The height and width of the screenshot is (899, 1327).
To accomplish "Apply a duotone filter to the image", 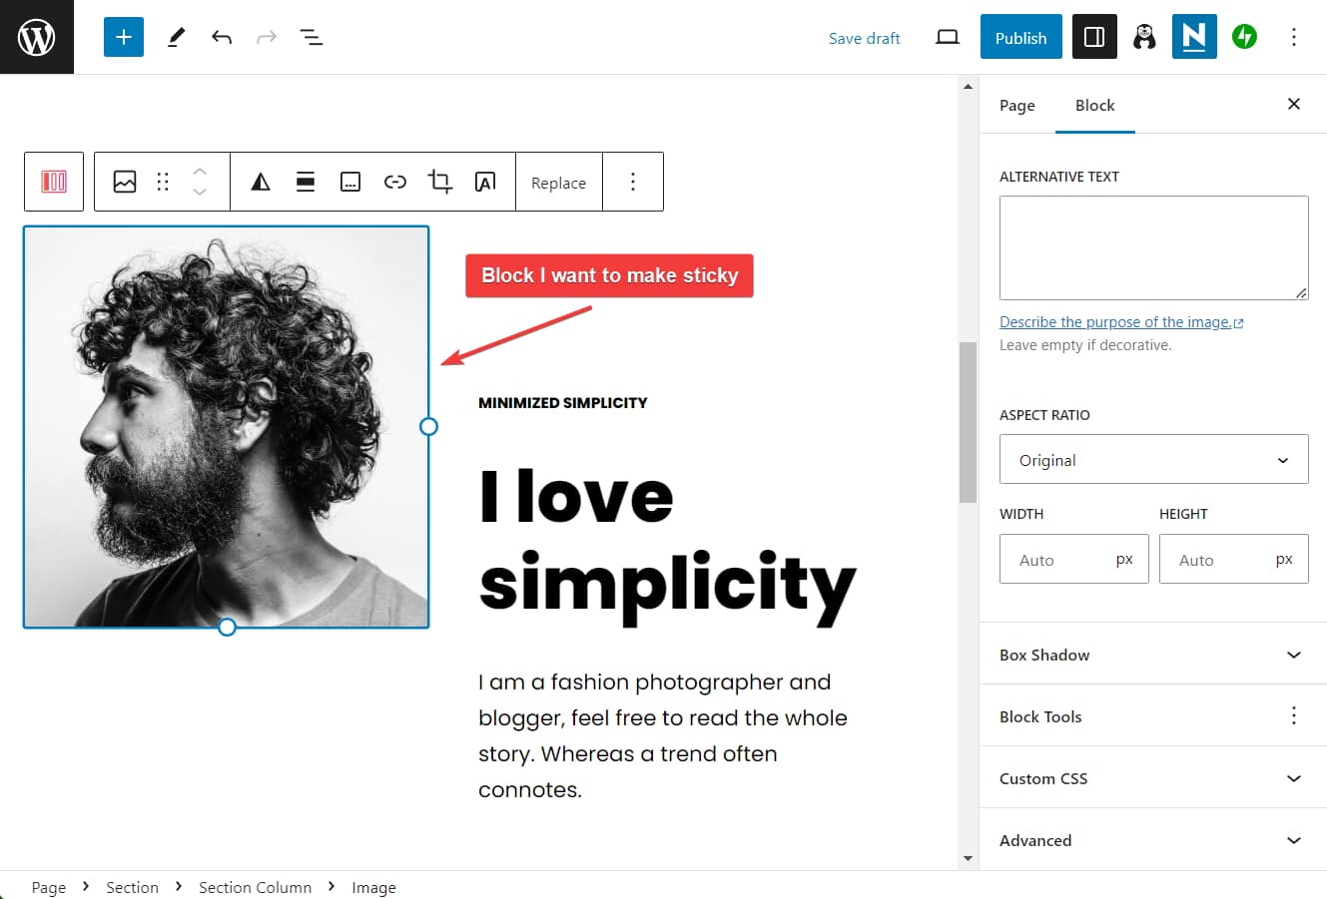I will pyautogui.click(x=261, y=182).
